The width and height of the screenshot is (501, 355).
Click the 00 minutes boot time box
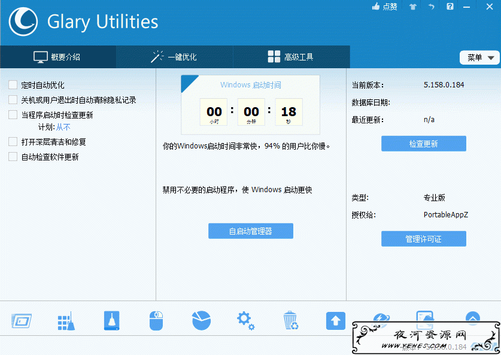pos(251,112)
